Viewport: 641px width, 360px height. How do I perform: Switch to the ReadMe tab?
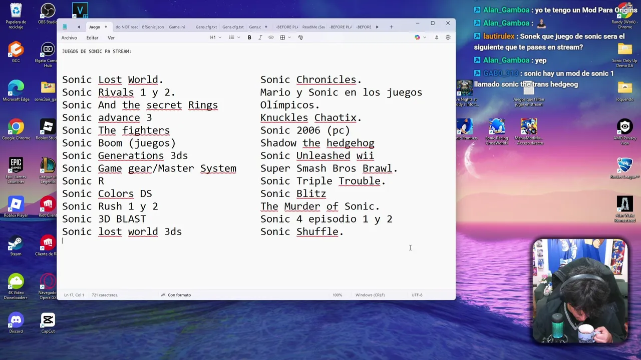tap(314, 27)
